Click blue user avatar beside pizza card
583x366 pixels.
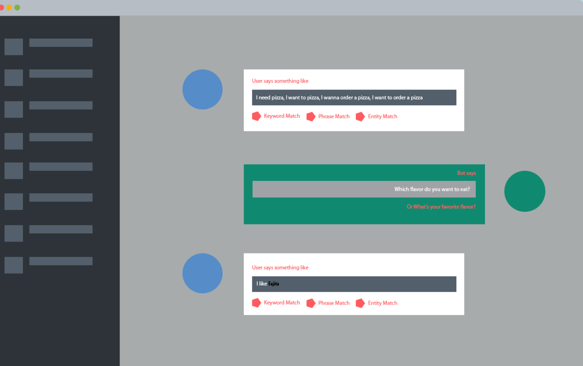203,90
